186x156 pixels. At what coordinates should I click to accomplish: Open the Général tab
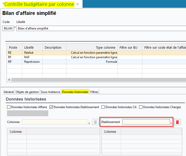pyautogui.click(x=9, y=92)
